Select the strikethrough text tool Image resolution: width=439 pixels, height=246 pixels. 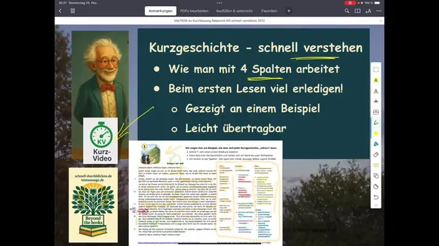[376, 101]
